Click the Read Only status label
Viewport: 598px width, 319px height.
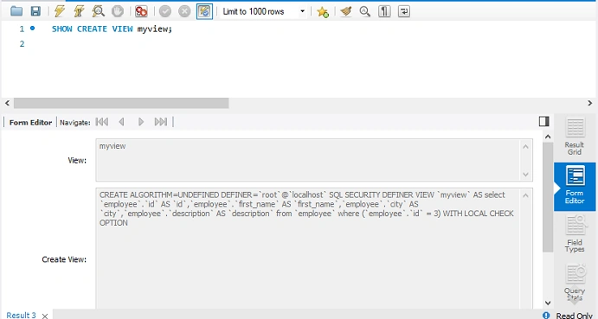pyautogui.click(x=574, y=316)
